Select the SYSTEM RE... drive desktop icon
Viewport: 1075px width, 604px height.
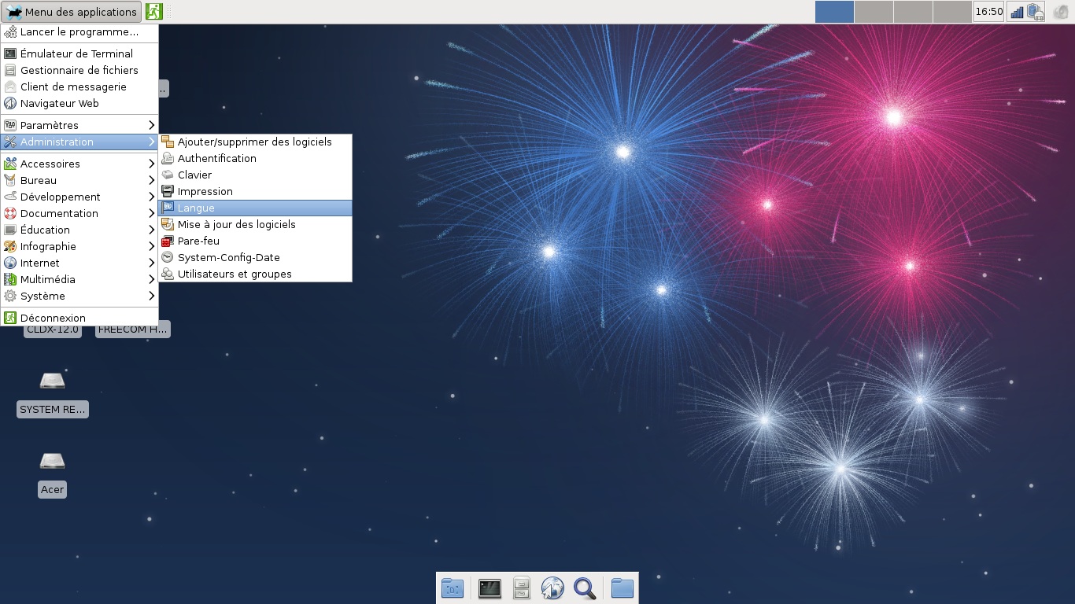coord(53,381)
